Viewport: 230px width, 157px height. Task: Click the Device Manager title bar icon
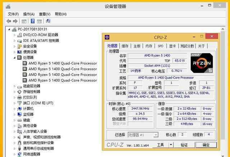pos(8,6)
